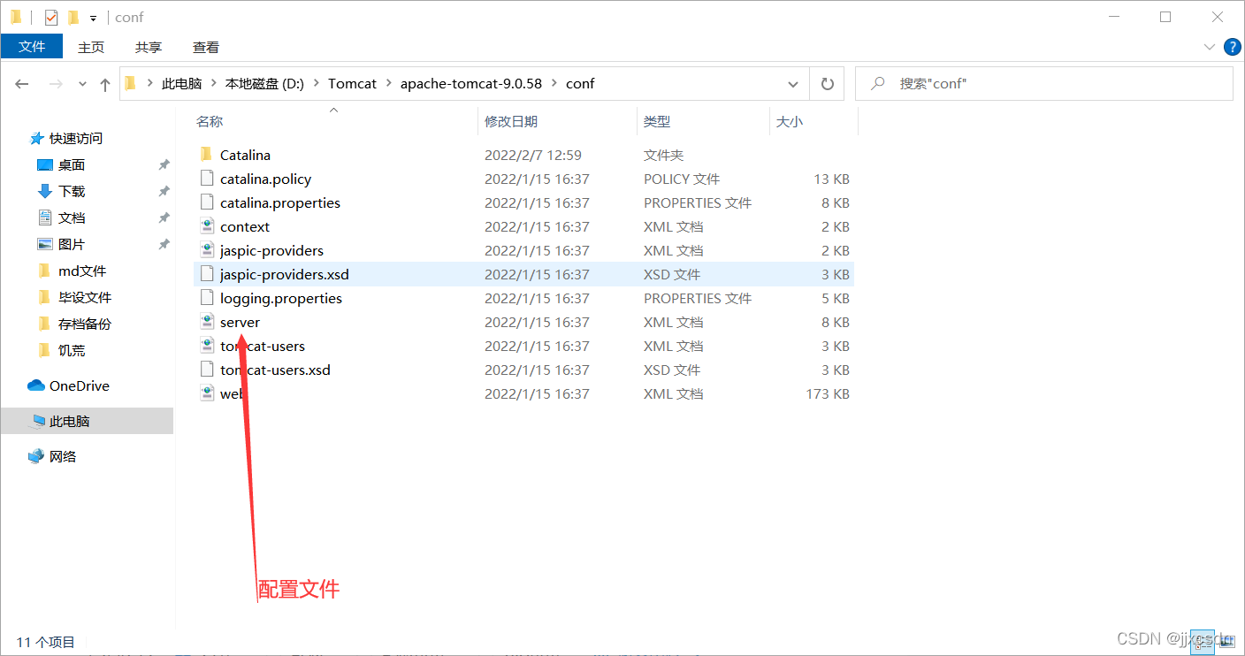This screenshot has width=1245, height=656.
Task: Open 桌面 in the navigation pane
Action: pos(72,164)
